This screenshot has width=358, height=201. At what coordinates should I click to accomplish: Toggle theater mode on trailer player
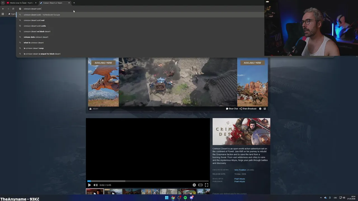[200, 185]
